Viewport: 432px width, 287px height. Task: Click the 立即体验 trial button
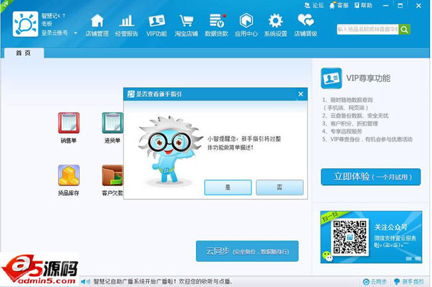[371, 177]
